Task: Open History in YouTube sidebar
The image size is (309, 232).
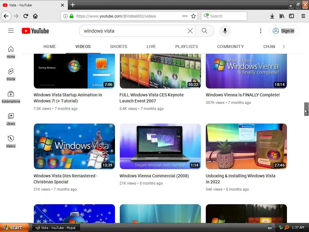Action: coord(11,142)
